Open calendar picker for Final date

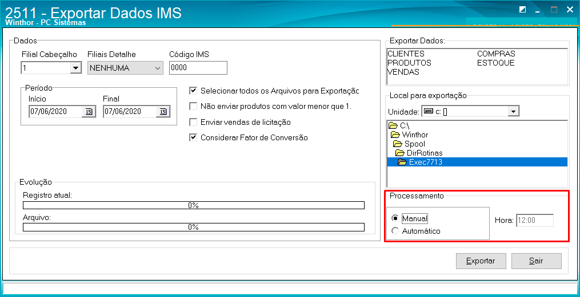163,111
